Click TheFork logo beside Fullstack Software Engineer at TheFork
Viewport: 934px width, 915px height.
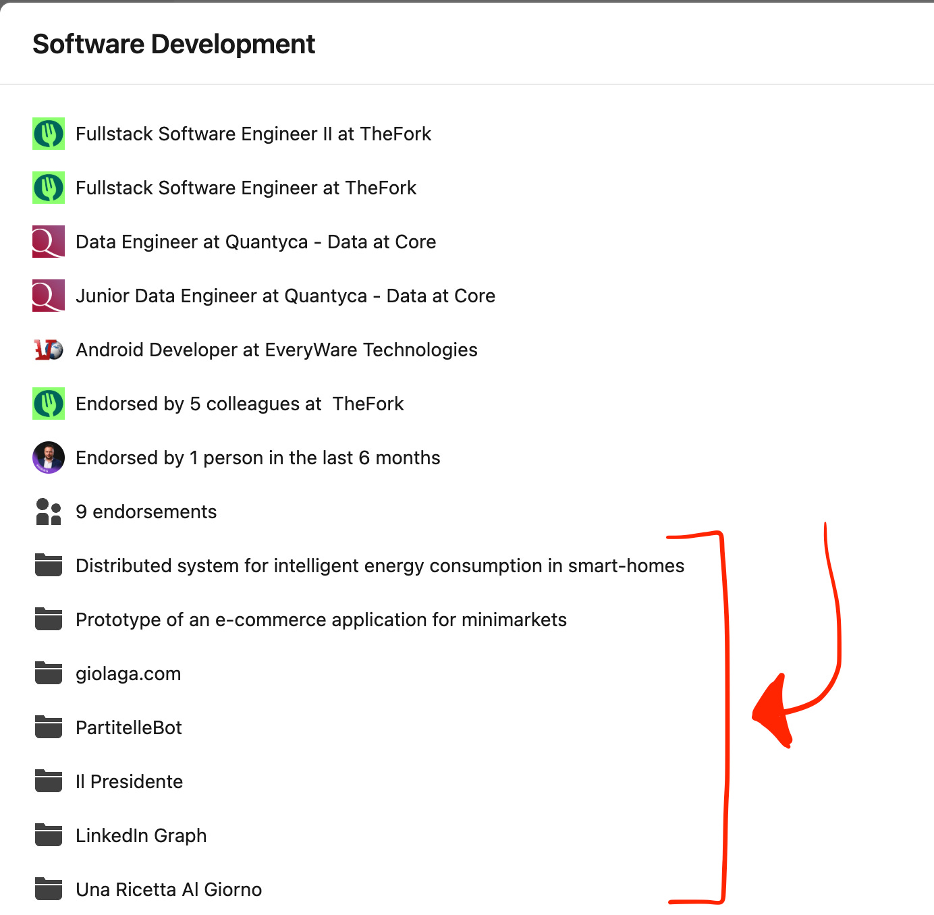[49, 188]
